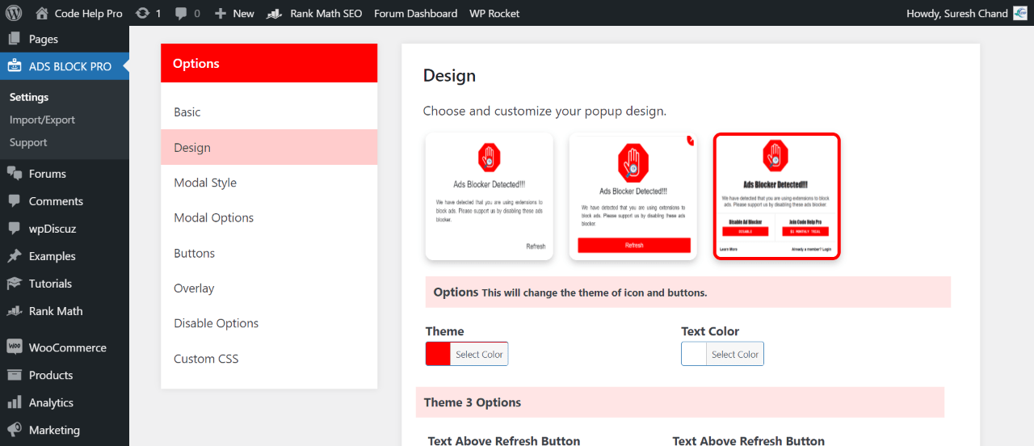Click Select Color button under Text Color
This screenshot has height=446, width=1034.
735,354
